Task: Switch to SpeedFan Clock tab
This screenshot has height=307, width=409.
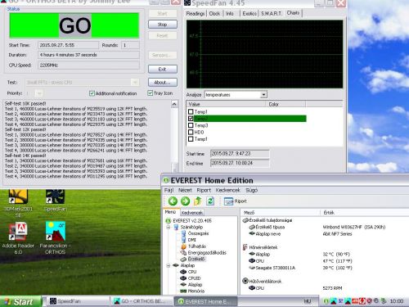Action: pyautogui.click(x=214, y=13)
